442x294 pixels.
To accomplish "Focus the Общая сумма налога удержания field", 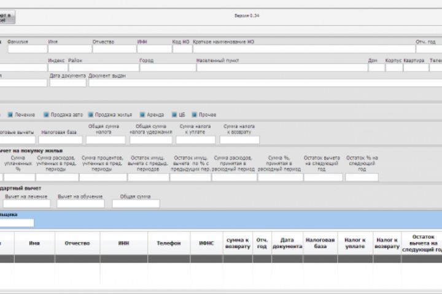I will 151,140.
